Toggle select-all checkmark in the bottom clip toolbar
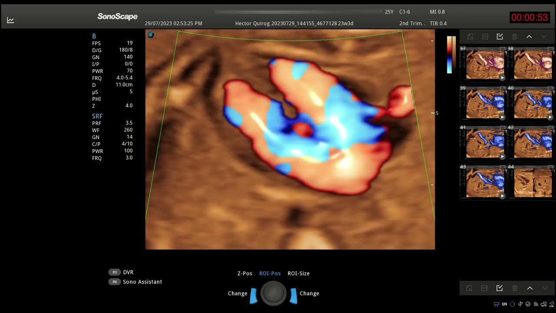 point(500,288)
